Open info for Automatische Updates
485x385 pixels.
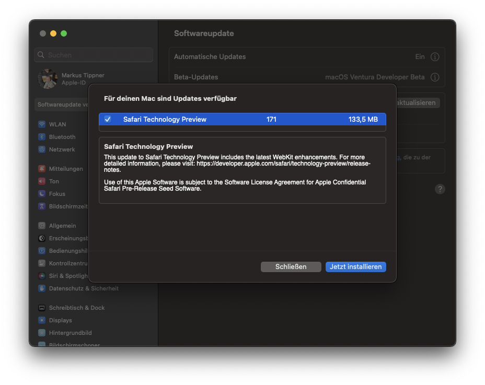(435, 57)
